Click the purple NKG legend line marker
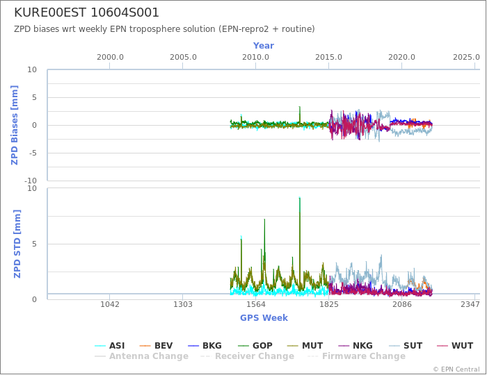 344,346
